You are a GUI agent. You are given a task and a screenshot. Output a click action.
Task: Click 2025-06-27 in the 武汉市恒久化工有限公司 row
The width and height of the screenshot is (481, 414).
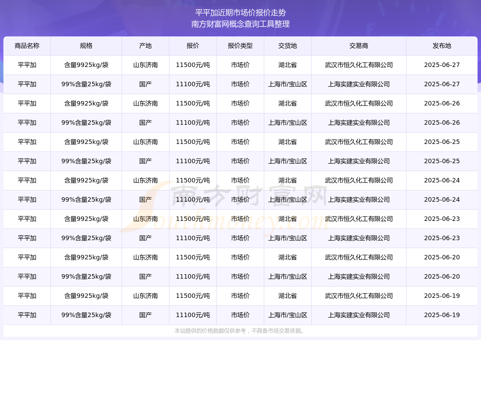(442, 65)
